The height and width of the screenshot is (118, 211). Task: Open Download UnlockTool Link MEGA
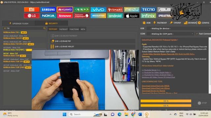click(156, 86)
